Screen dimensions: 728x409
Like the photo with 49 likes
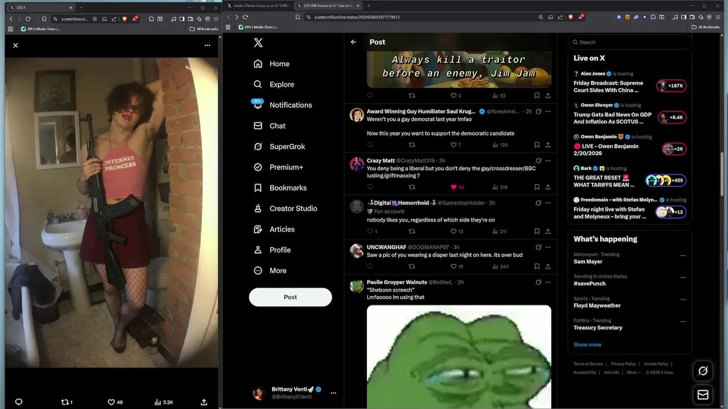click(x=115, y=402)
